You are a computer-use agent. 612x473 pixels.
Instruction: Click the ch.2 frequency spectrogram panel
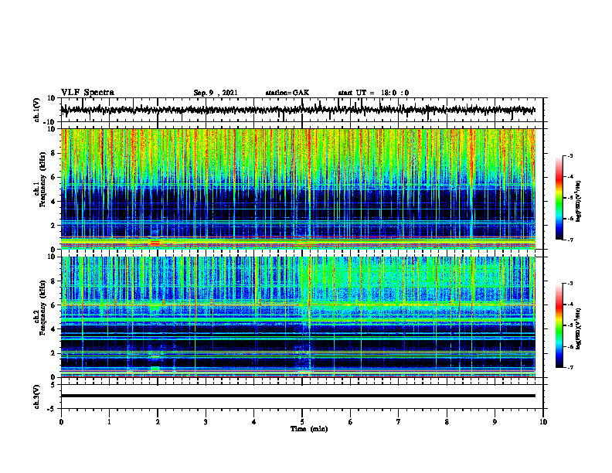click(297, 317)
